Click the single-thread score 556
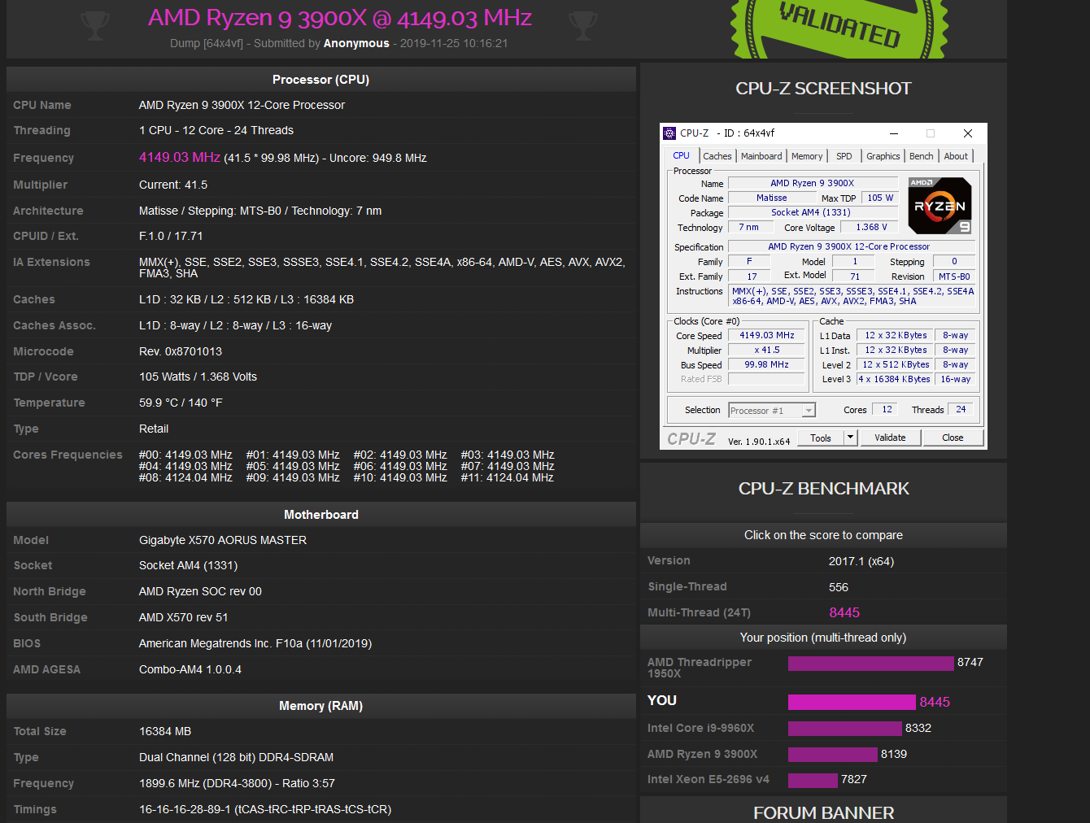 [x=839, y=587]
